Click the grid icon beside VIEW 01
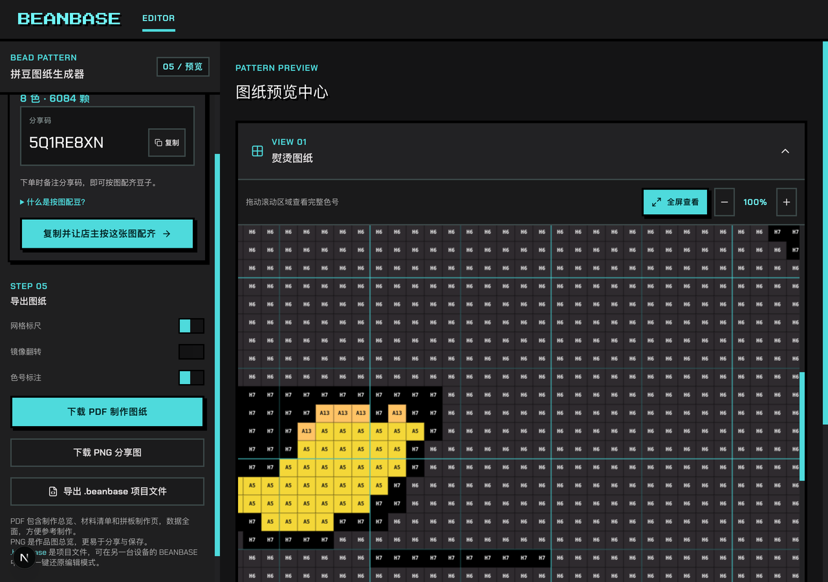 [x=257, y=151]
